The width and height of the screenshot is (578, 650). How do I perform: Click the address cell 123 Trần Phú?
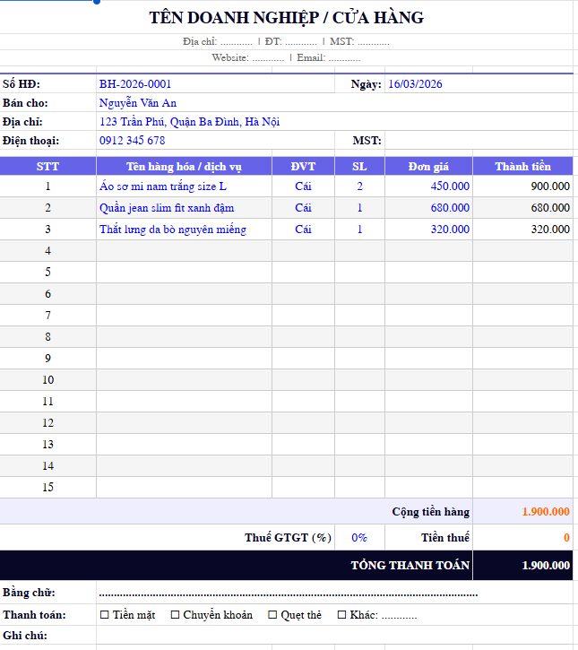pyautogui.click(x=189, y=122)
